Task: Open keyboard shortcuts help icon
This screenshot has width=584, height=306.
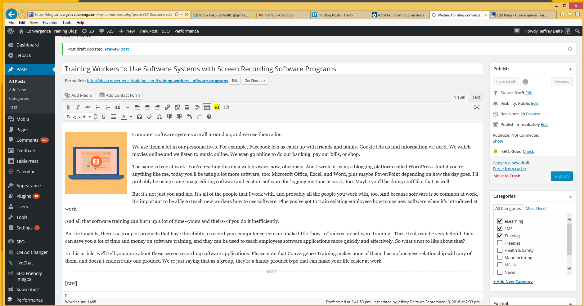Action: [209, 117]
